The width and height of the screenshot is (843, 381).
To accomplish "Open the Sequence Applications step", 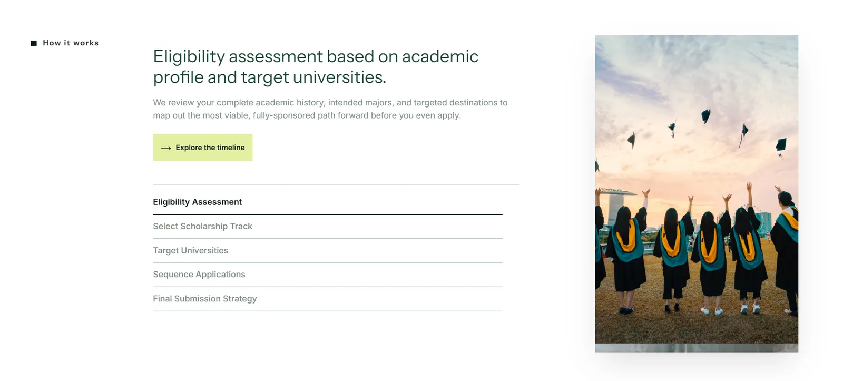I will (328, 275).
